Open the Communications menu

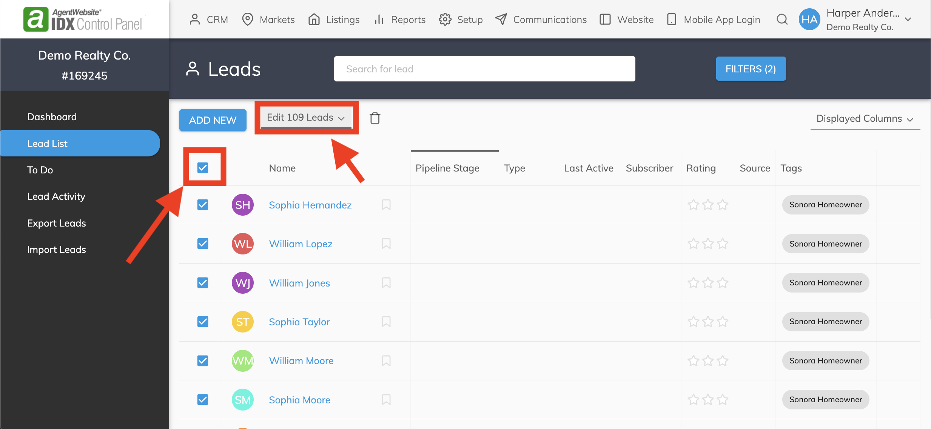(541, 20)
